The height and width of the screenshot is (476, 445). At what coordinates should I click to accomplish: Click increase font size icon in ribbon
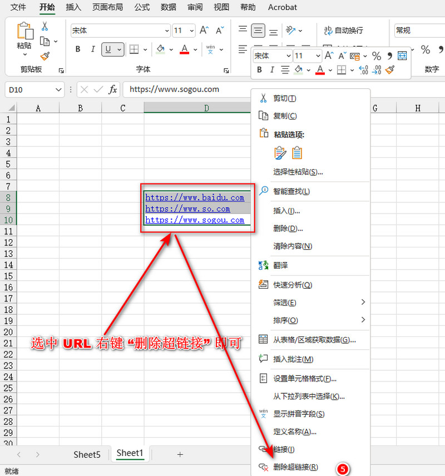click(x=205, y=30)
